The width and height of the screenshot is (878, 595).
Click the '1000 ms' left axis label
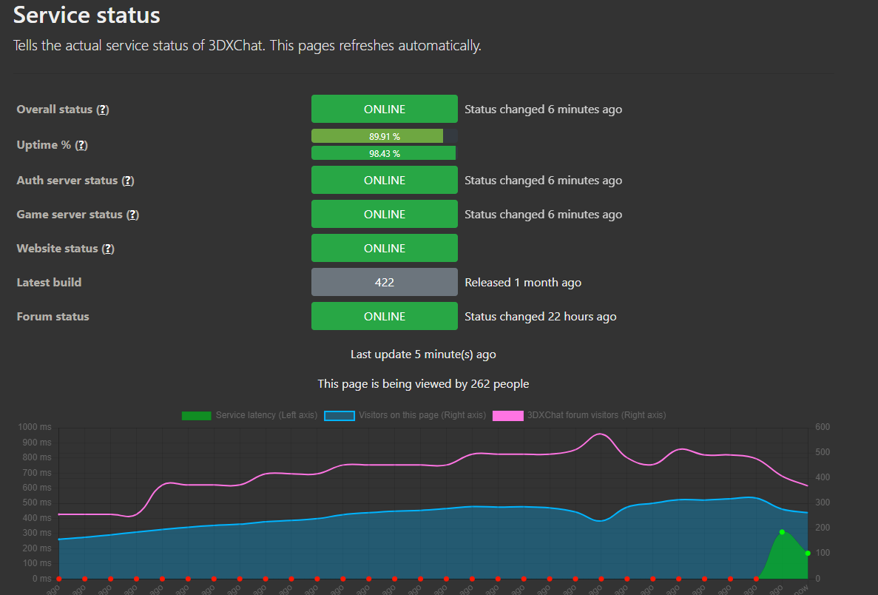[35, 427]
